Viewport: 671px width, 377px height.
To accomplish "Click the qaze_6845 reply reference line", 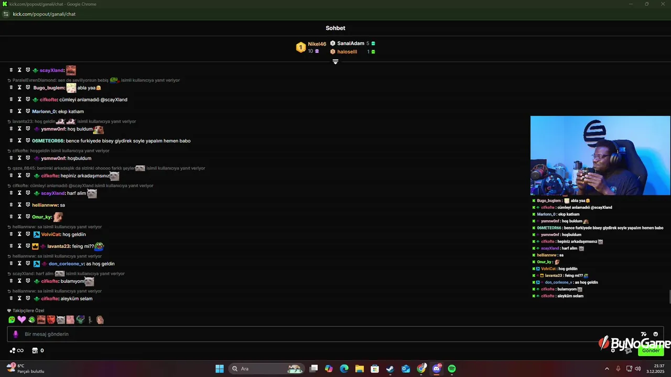I will 106,168.
